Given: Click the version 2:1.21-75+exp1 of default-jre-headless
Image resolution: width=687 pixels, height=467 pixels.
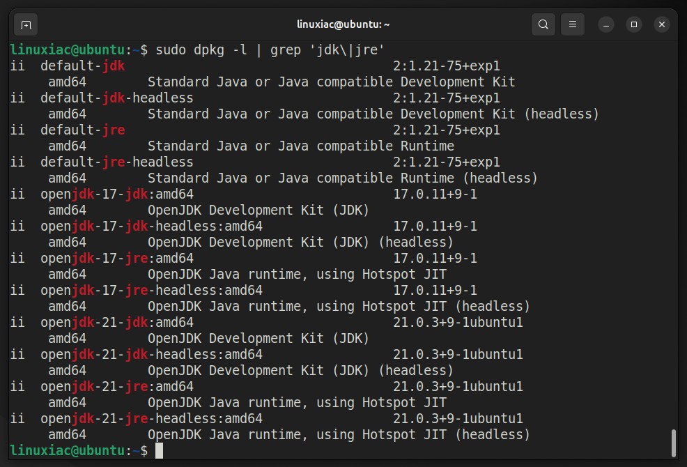Looking at the screenshot, I should click(447, 162).
